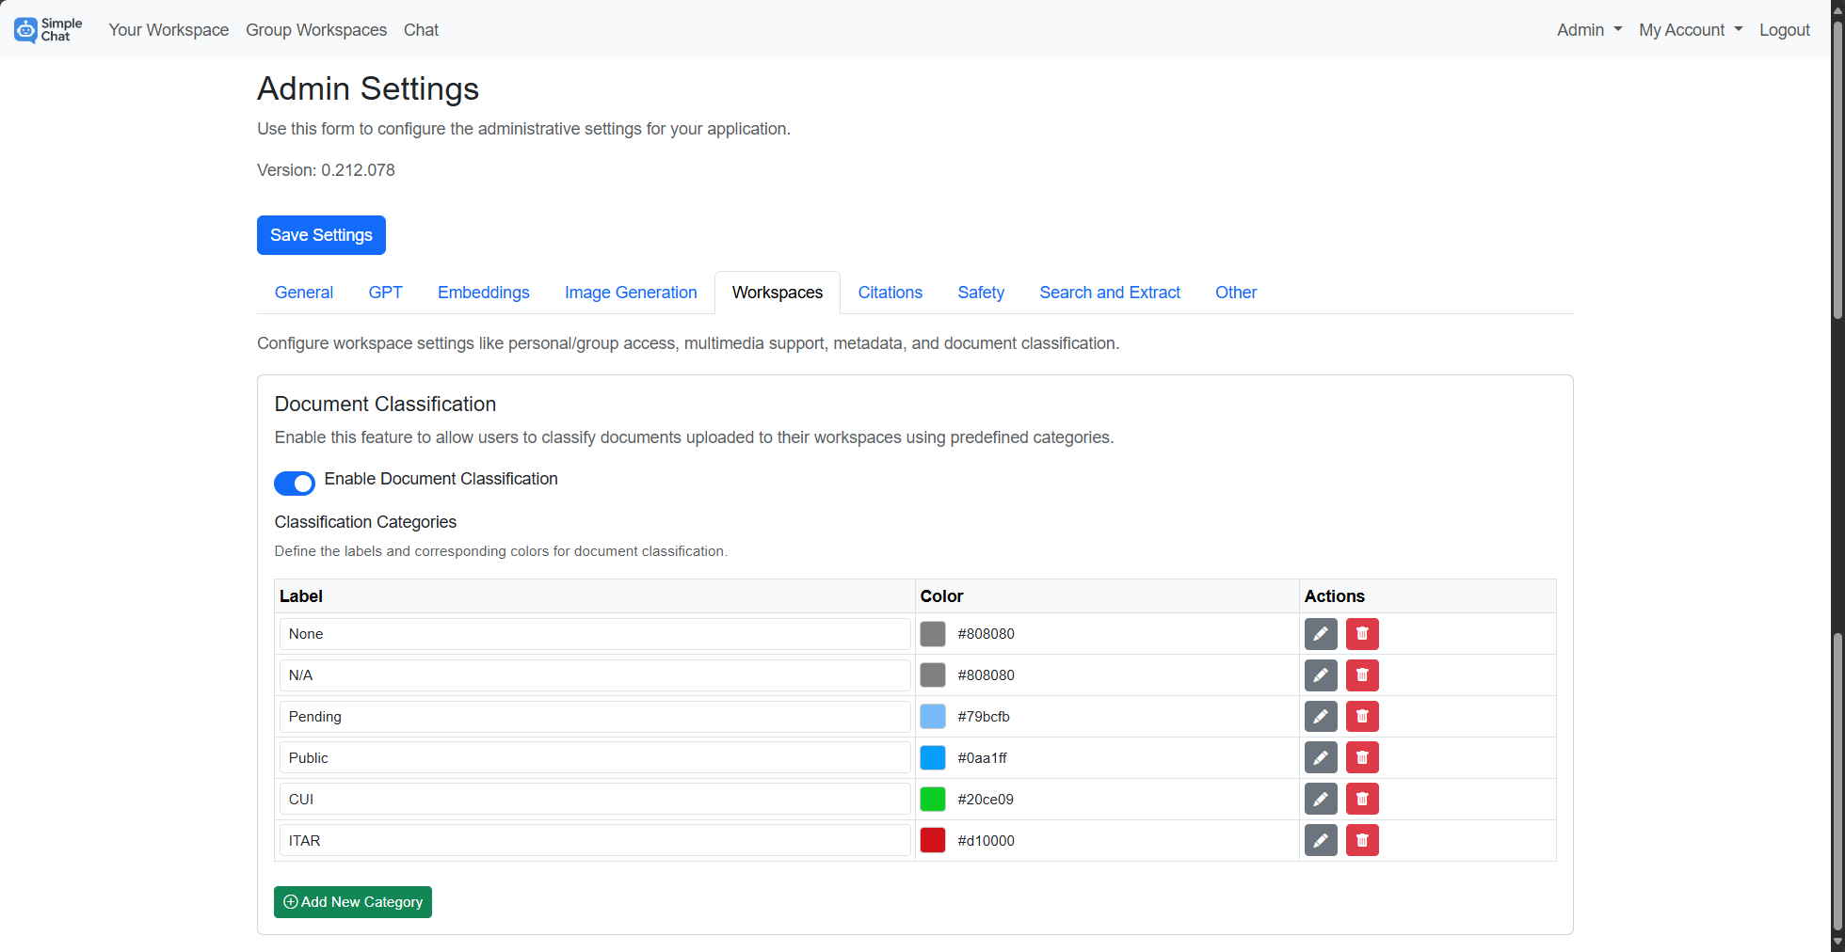
Task: Edit the ITAR classification category
Action: point(1321,840)
